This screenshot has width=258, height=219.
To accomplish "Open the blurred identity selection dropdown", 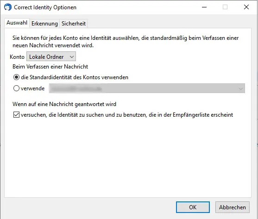I will click(147, 88).
